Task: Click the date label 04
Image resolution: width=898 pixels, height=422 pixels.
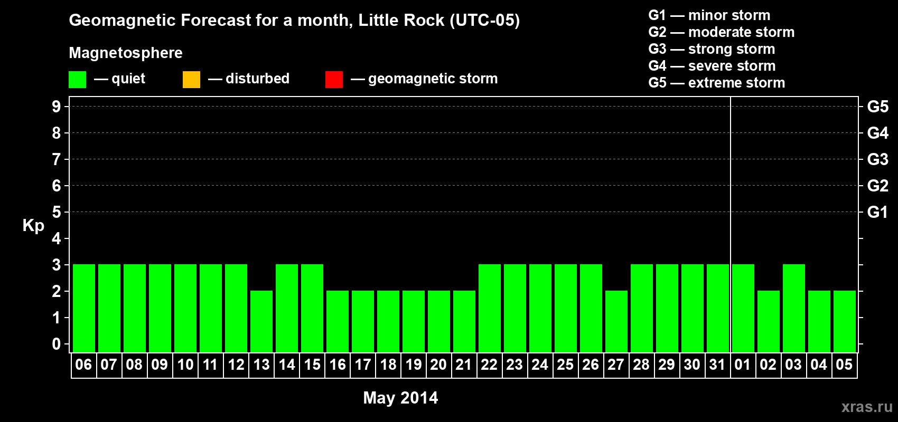Action: click(x=819, y=365)
